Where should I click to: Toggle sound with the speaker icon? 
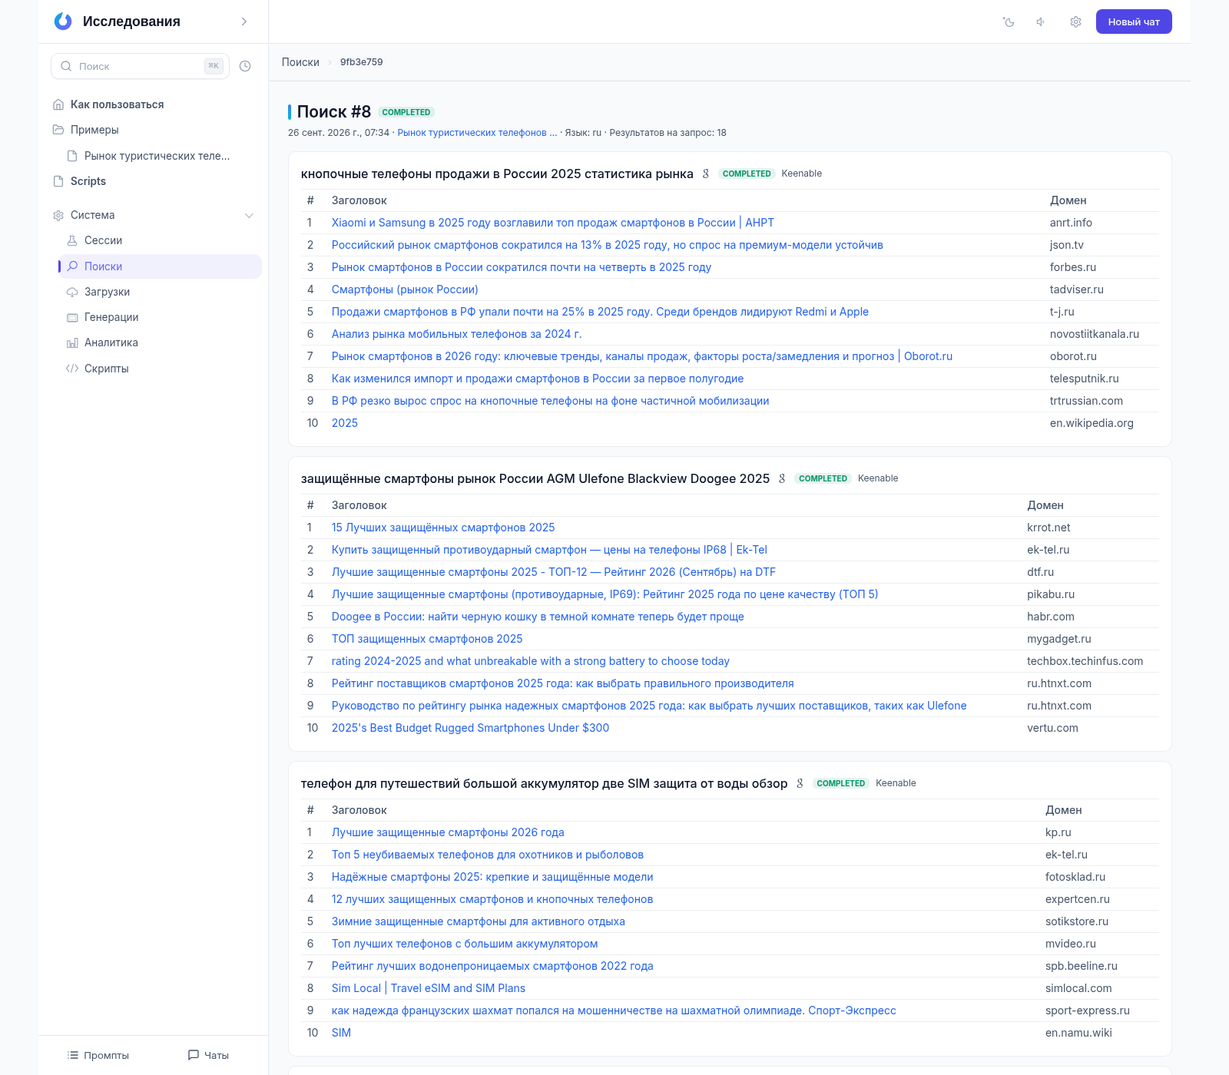(x=1041, y=22)
